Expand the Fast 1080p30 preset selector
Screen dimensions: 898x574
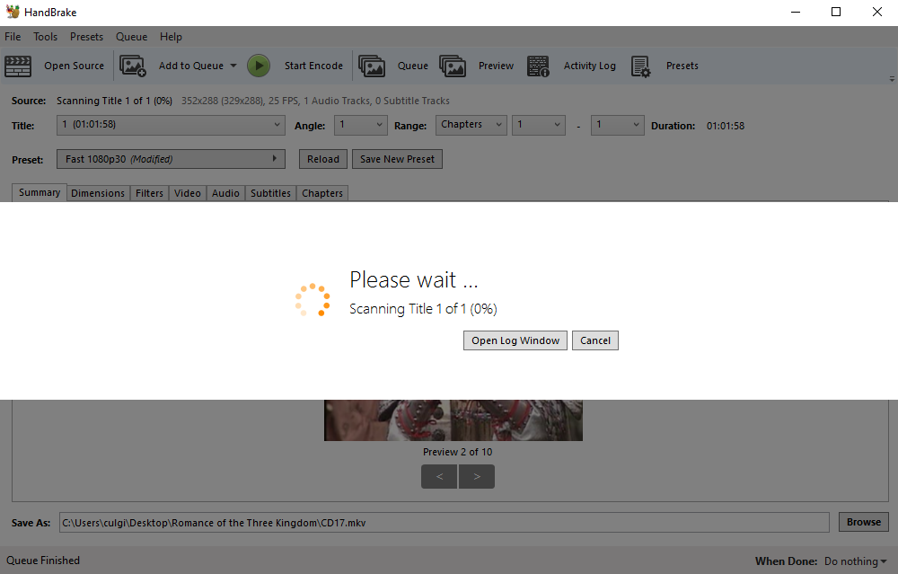click(171, 159)
